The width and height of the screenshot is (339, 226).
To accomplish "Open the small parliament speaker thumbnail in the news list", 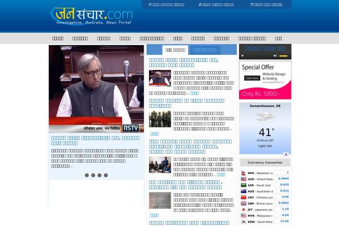I will tap(160, 78).
